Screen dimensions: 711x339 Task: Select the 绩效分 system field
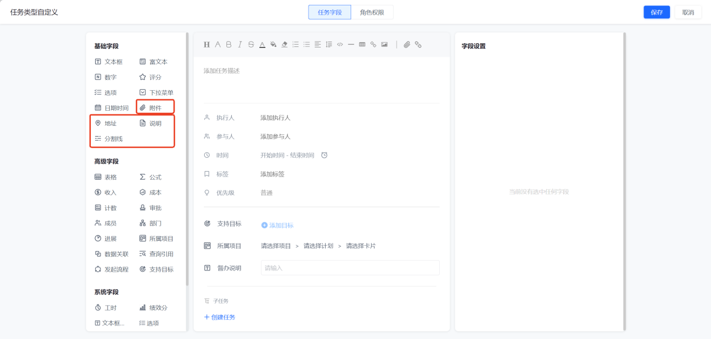153,308
